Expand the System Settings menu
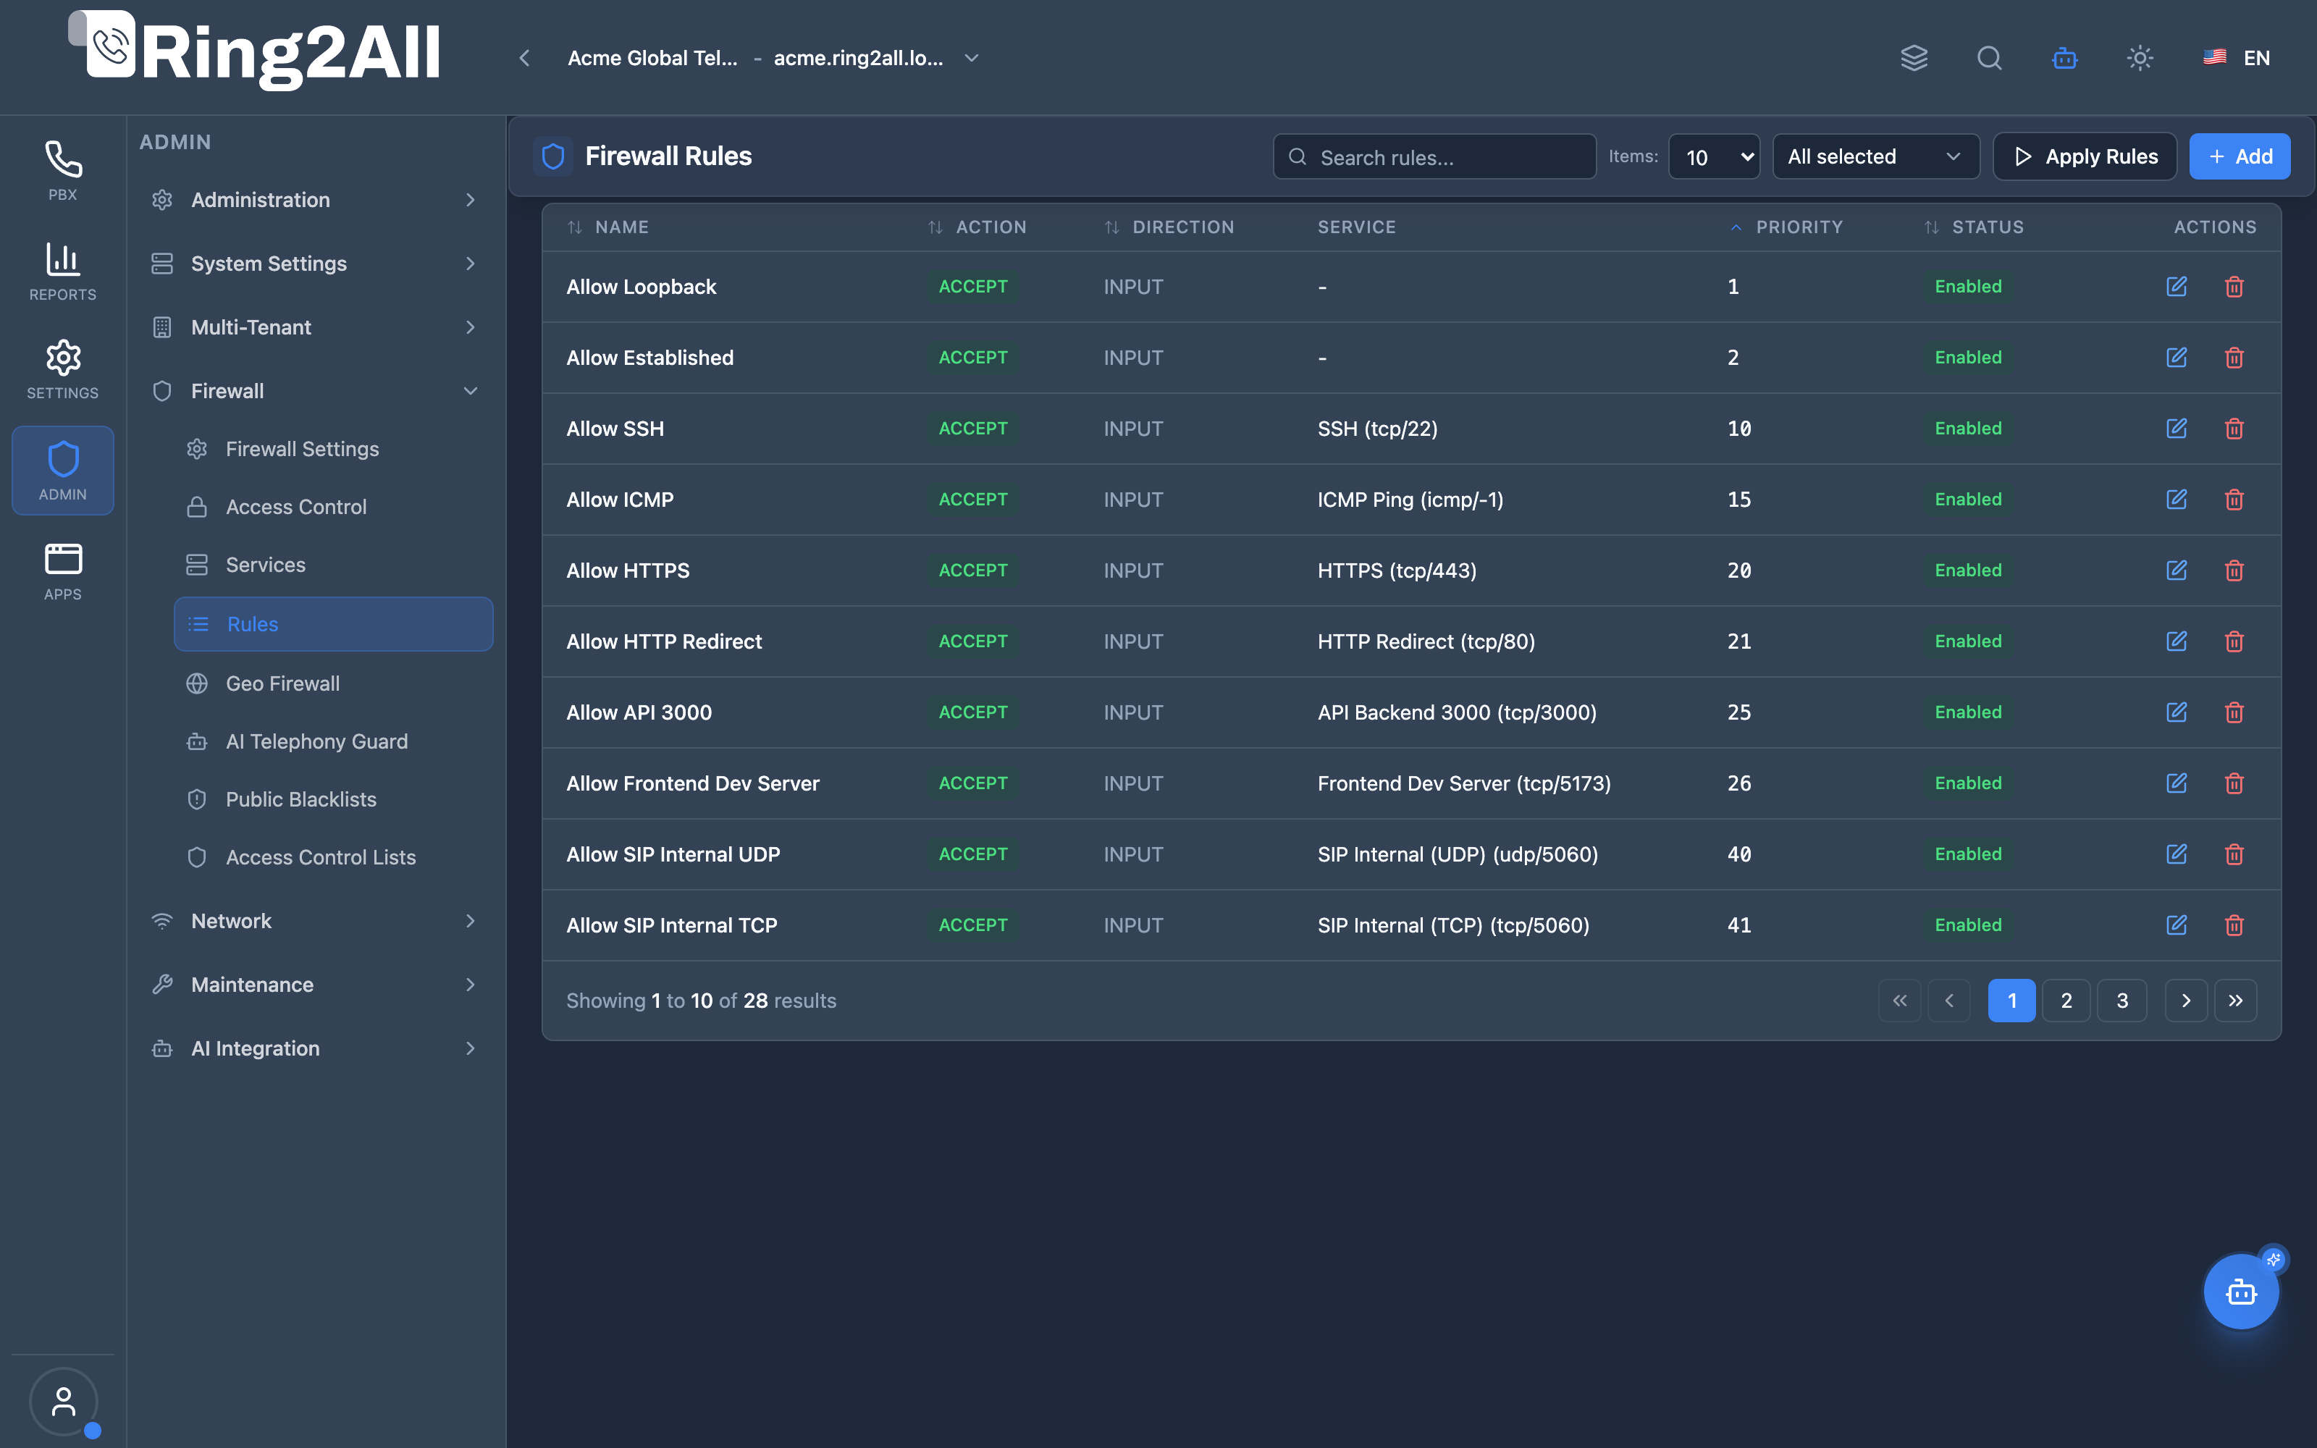The height and width of the screenshot is (1448, 2317). (317, 264)
